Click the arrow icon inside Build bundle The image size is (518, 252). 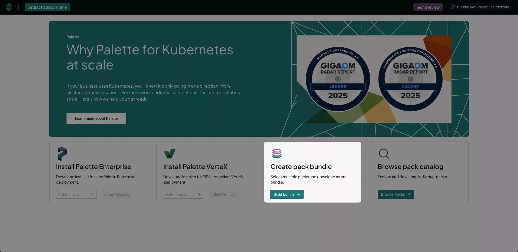pos(298,194)
